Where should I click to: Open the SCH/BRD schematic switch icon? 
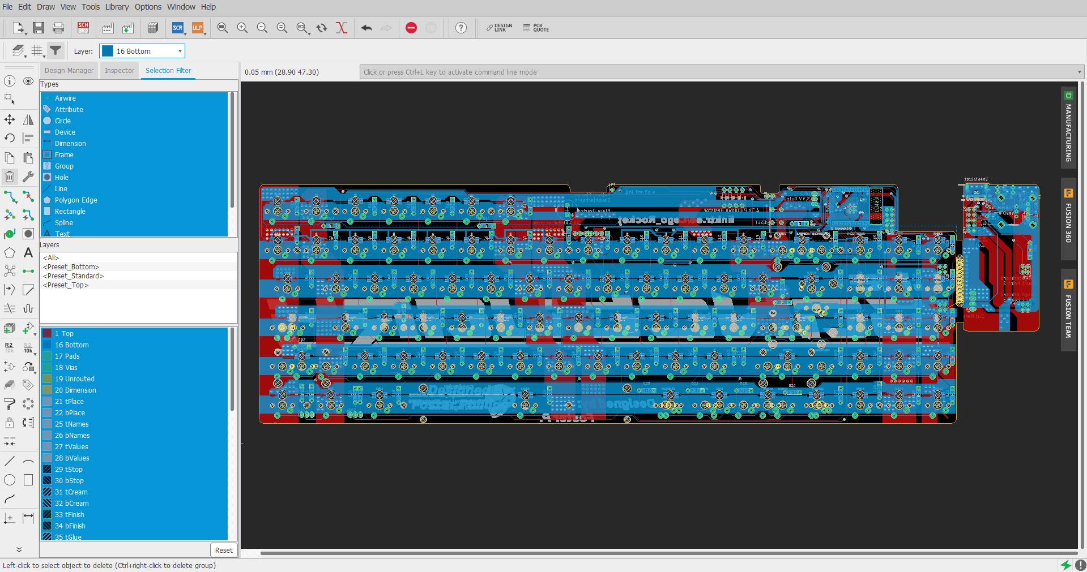click(83, 27)
